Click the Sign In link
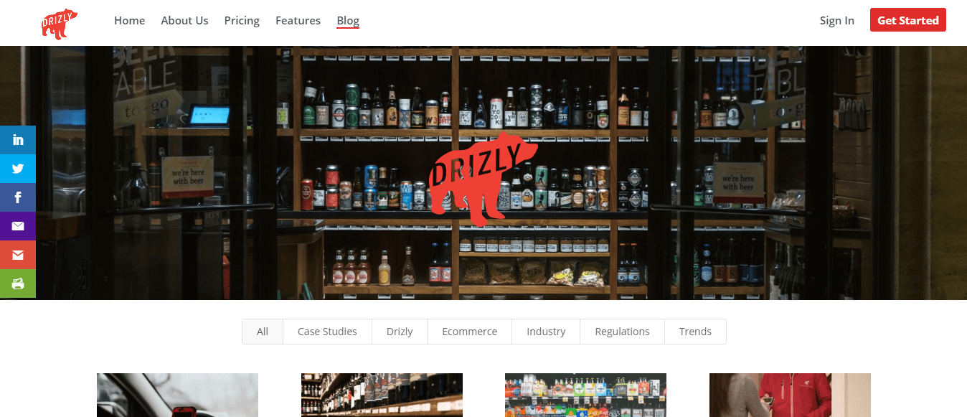 click(837, 20)
